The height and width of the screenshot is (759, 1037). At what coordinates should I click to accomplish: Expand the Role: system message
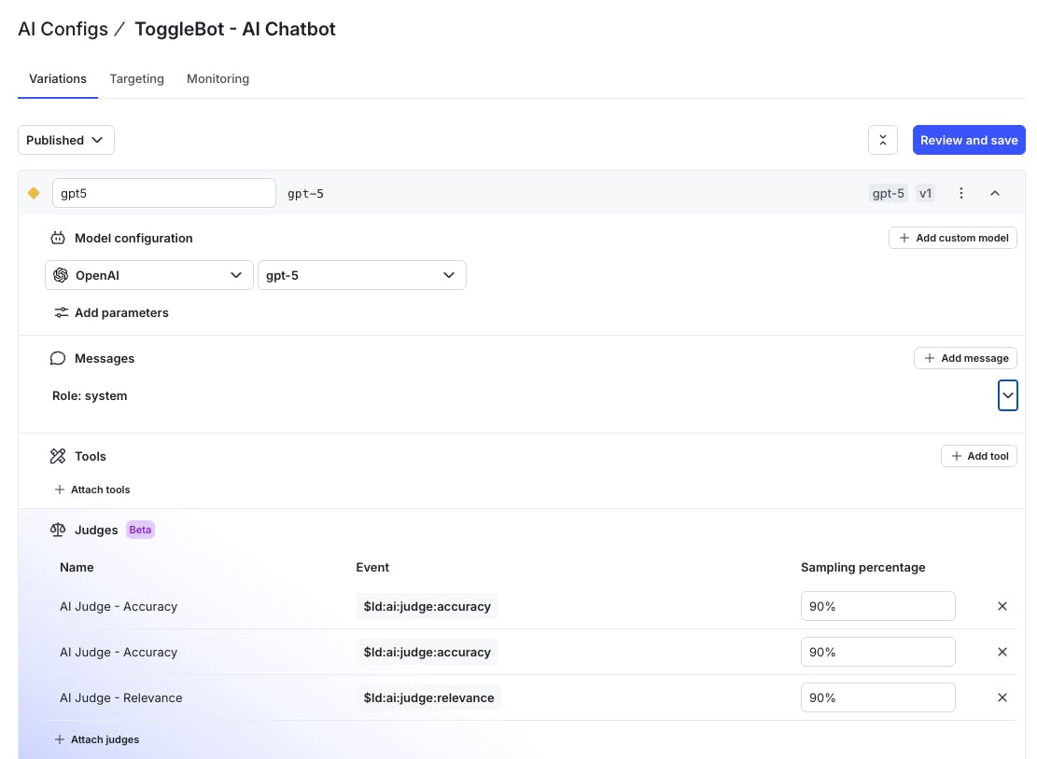(x=1007, y=395)
